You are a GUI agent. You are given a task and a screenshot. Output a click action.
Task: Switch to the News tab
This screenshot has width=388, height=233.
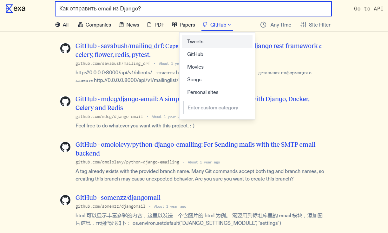[129, 25]
